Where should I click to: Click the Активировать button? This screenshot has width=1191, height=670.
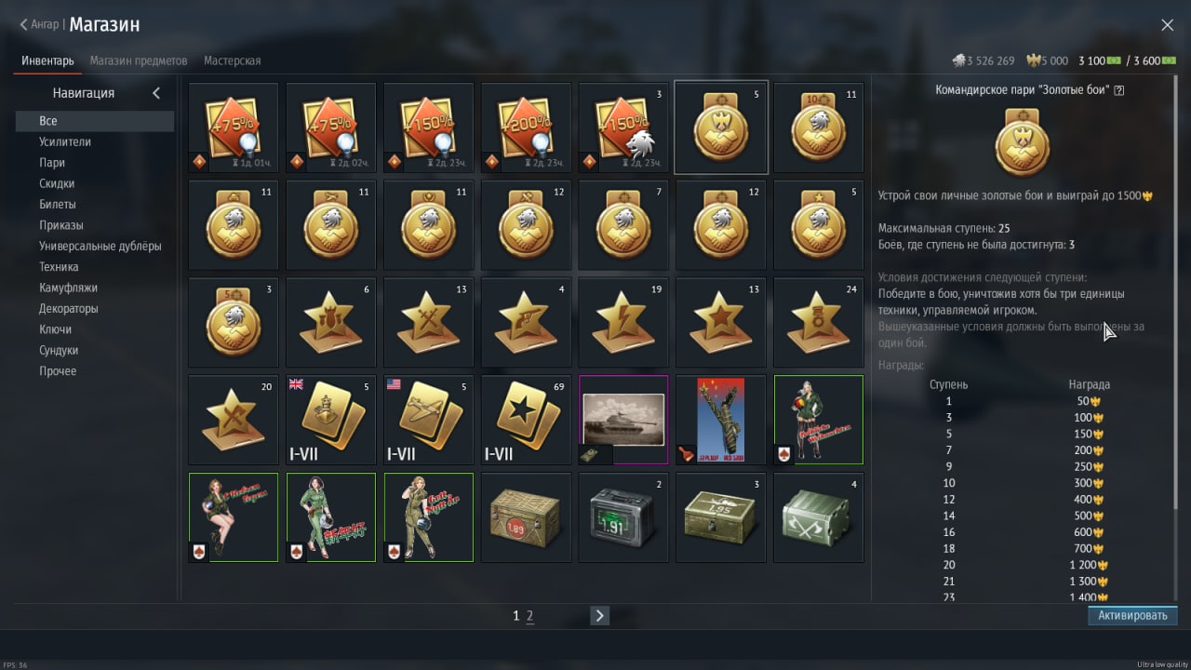[1132, 616]
